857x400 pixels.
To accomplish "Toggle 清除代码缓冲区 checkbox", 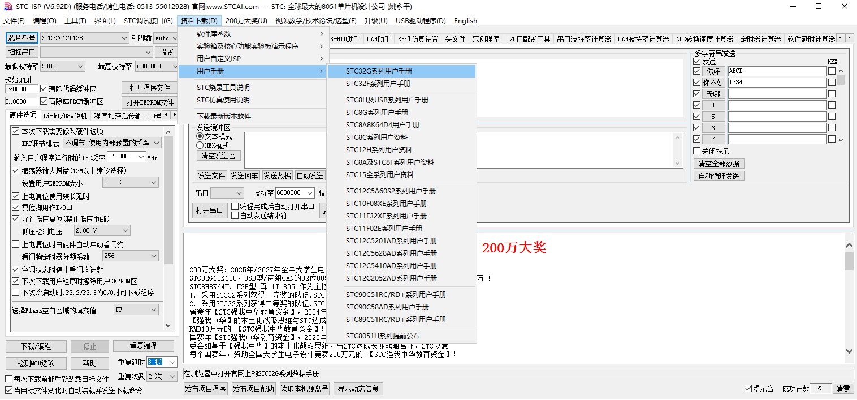I will tap(68, 89).
